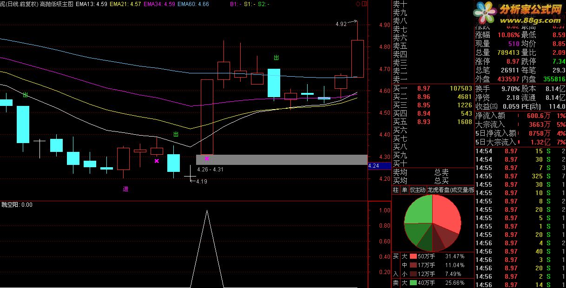
Task: Click the 涨幅 10.06% value
Action: coord(508,35)
